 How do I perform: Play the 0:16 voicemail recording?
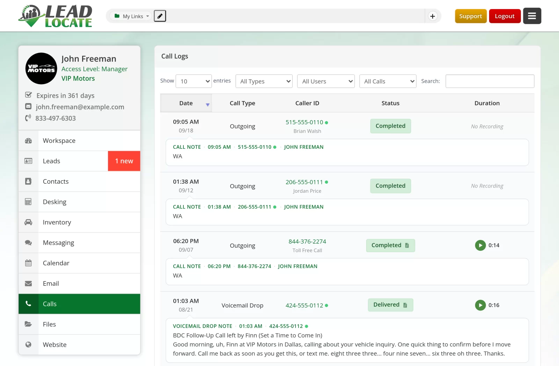480,305
